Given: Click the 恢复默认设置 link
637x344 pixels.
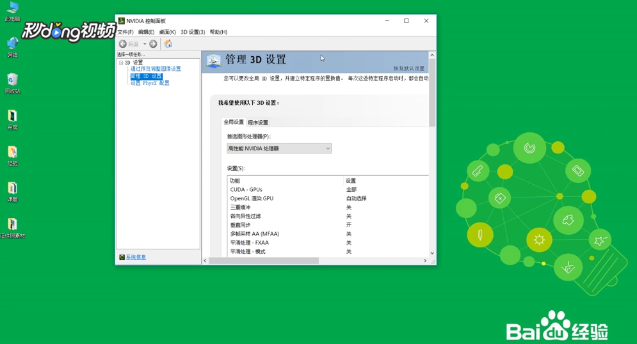Looking at the screenshot, I should (x=408, y=68).
